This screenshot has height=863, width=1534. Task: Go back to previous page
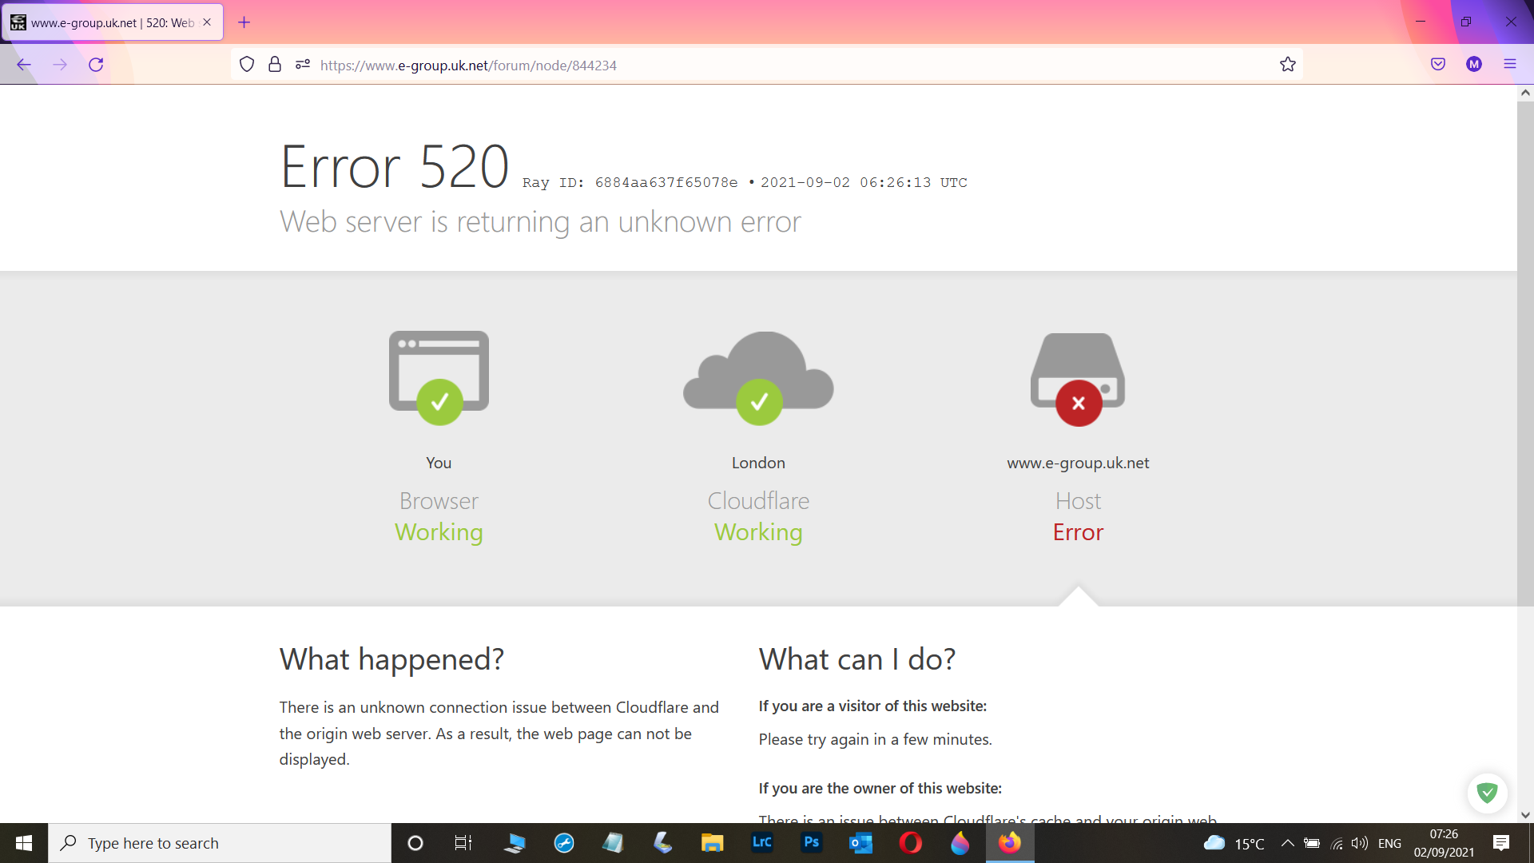point(24,65)
